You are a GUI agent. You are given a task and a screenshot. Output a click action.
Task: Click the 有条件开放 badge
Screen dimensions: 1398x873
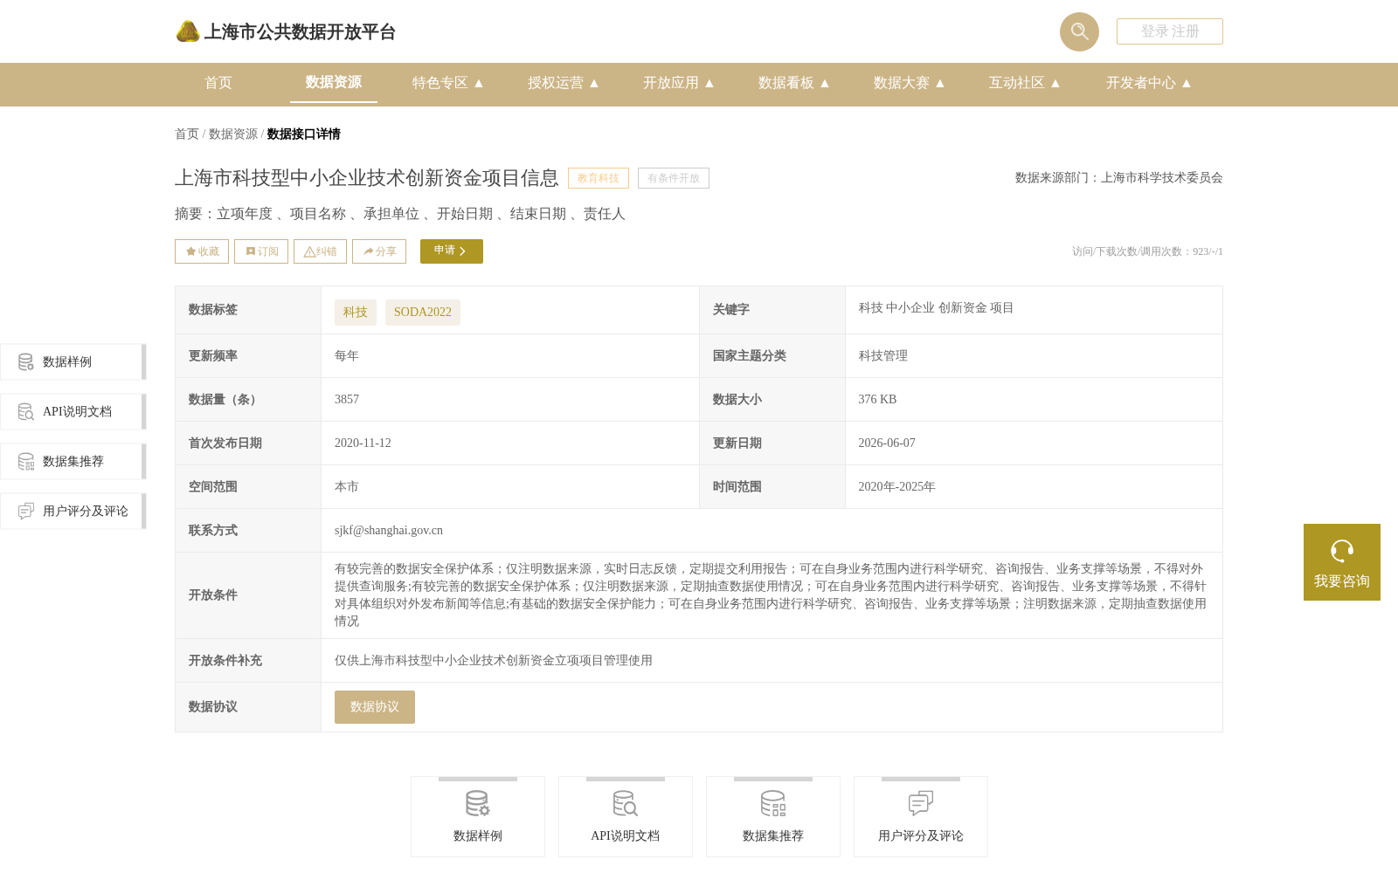(x=674, y=178)
